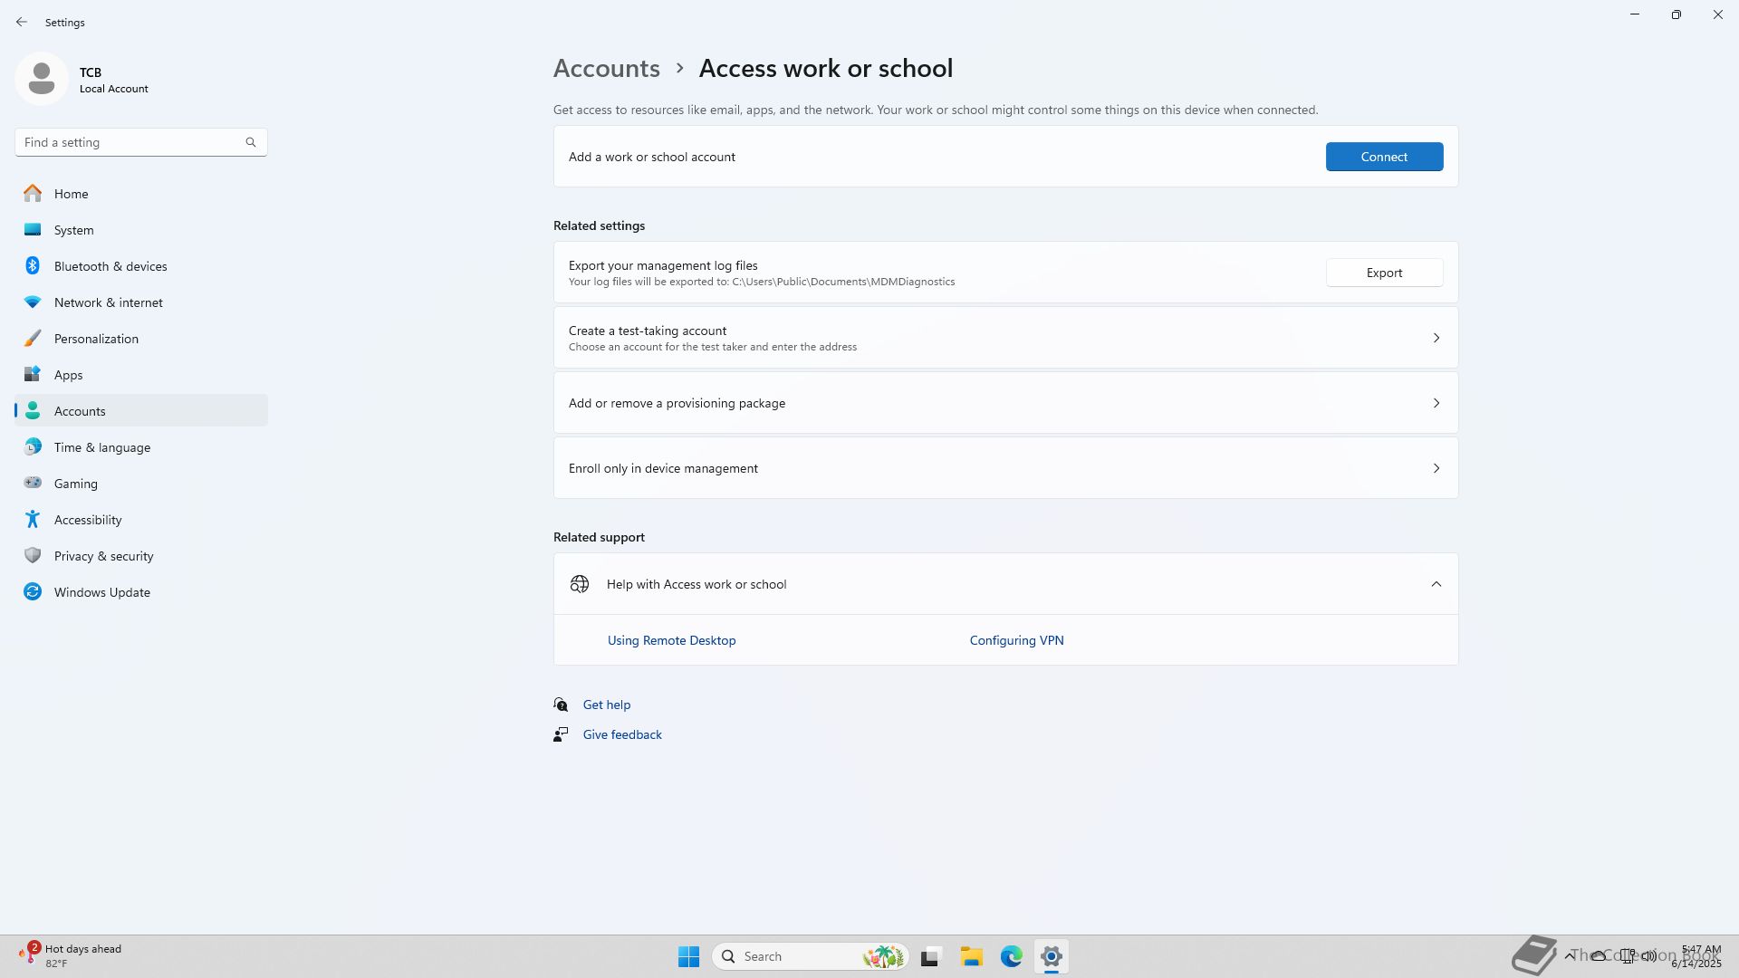The image size is (1739, 978).
Task: Expand Create a test-taking account
Action: (1005, 338)
